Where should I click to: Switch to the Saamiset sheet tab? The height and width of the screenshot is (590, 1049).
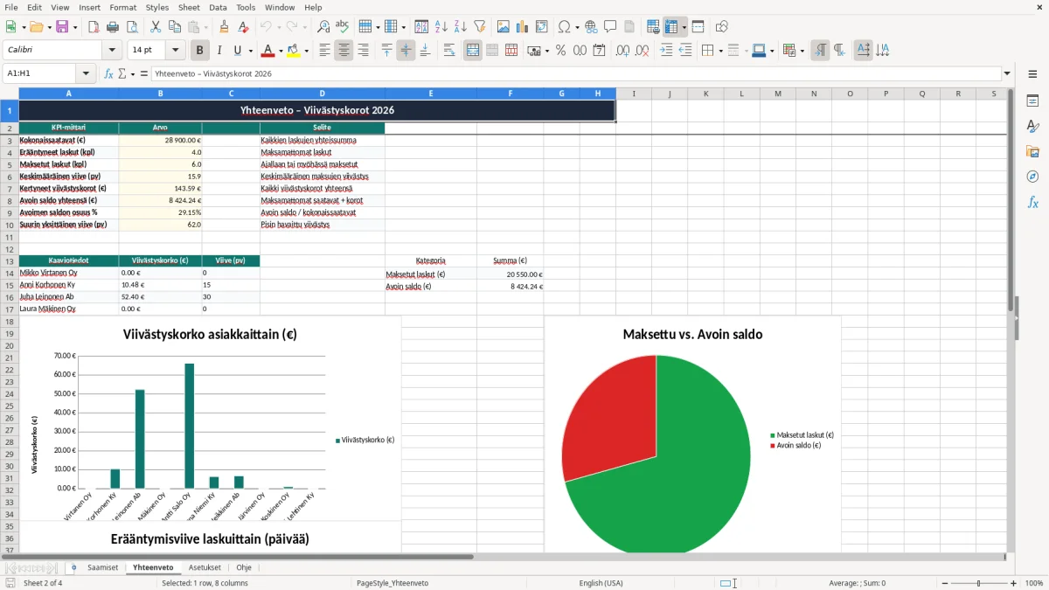(102, 567)
